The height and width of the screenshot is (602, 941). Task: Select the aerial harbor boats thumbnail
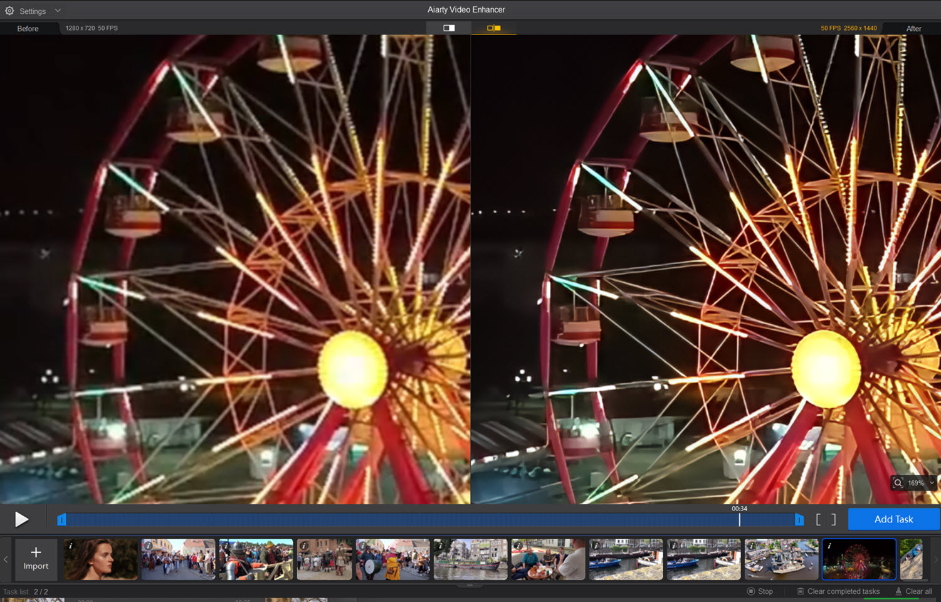pos(781,559)
